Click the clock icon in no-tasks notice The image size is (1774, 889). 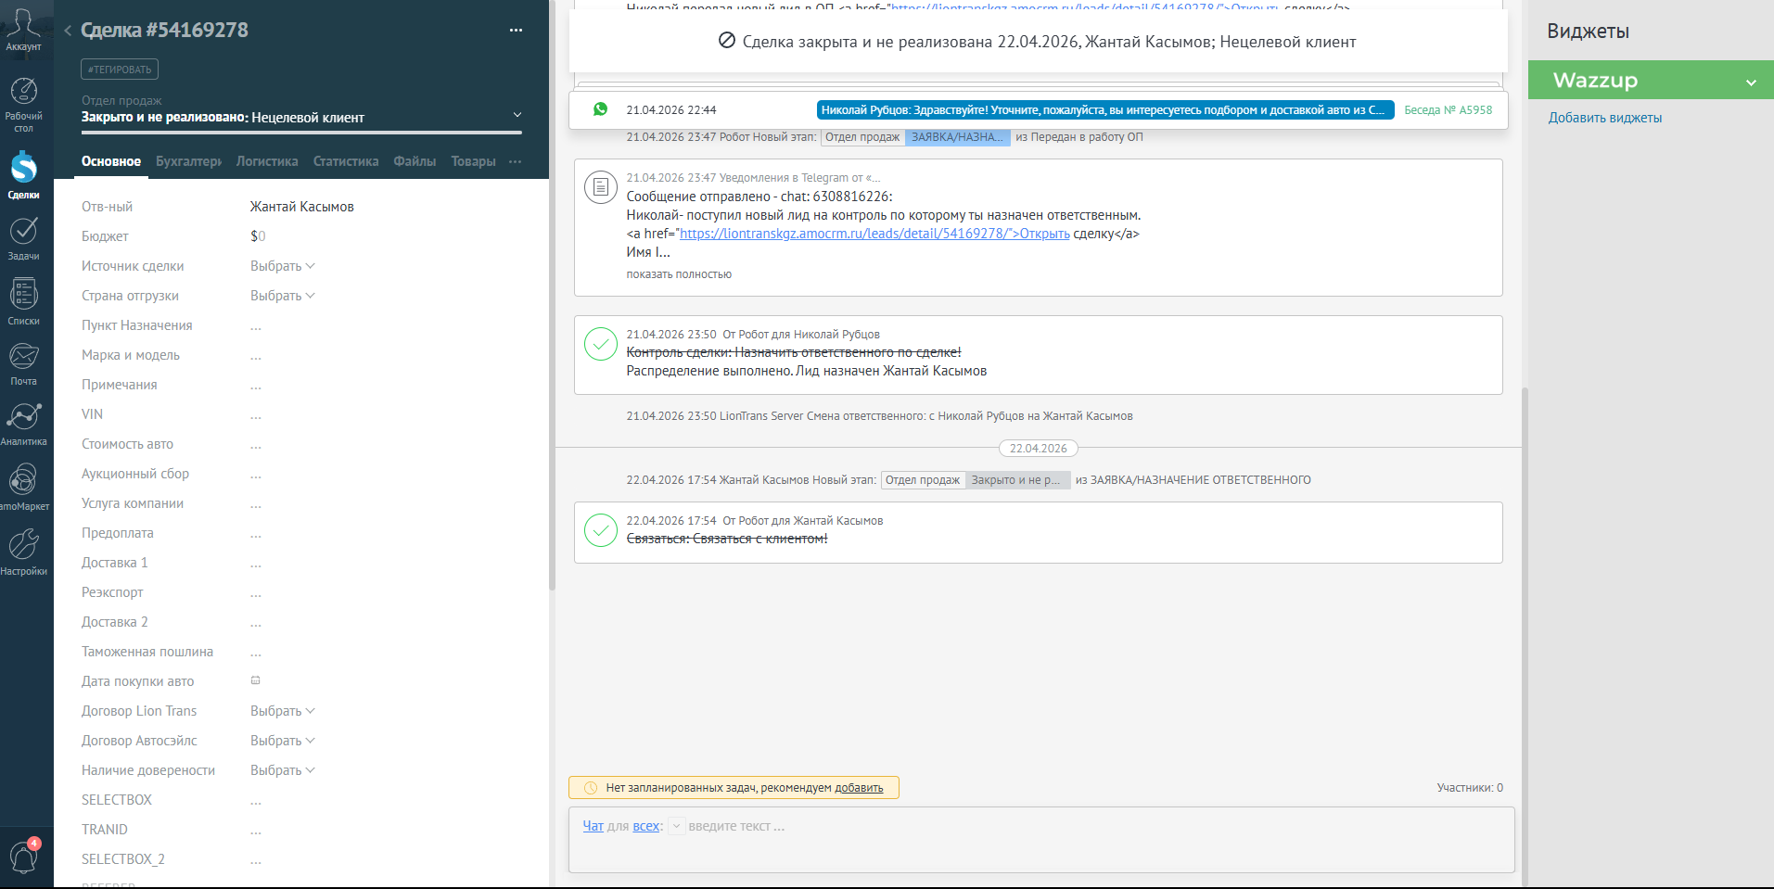pos(591,788)
